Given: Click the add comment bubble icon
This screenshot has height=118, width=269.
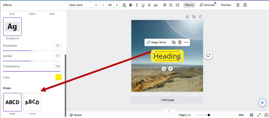Looking at the screenshot, I should click(x=208, y=55).
